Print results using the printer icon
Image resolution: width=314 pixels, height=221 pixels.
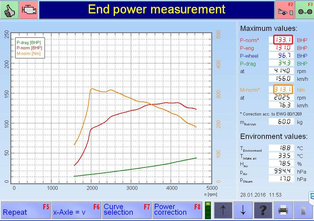283,210
